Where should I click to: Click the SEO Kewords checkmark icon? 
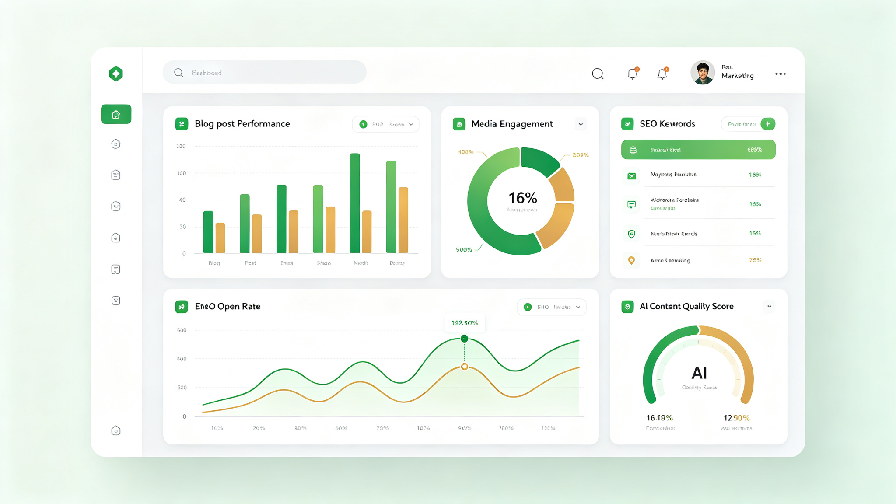click(627, 124)
